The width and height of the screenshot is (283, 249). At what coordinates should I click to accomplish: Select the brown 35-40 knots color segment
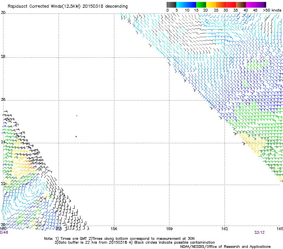click(241, 5)
